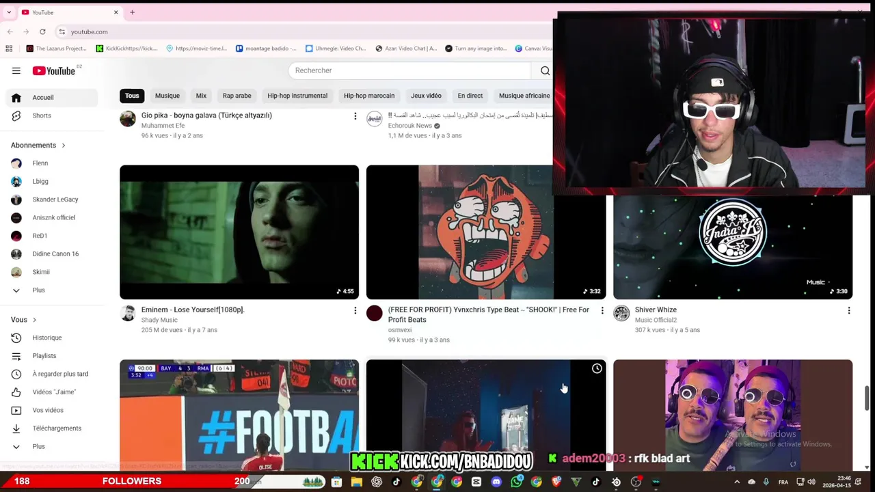The image size is (875, 492).
Task: Open Anisznk officiel subscription
Action: pos(51,218)
